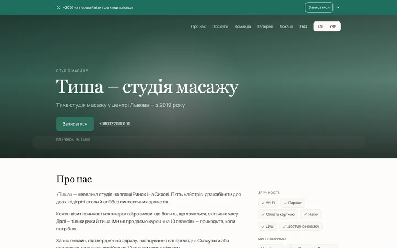The width and height of the screenshot is (397, 248).
Task: Go to the Команда section
Action: point(243,26)
